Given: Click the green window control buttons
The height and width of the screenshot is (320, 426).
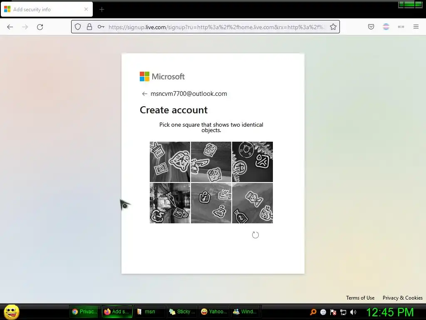Looking at the screenshot, I should (410, 4).
